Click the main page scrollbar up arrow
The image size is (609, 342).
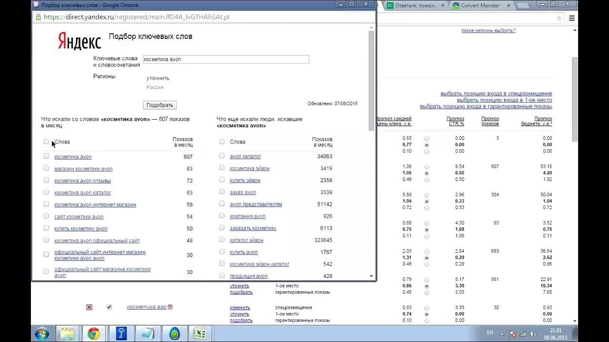tap(575, 29)
